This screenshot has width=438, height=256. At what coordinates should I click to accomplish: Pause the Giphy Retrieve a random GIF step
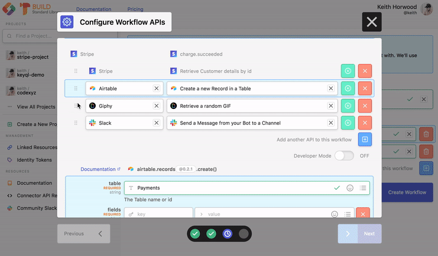[x=348, y=106]
